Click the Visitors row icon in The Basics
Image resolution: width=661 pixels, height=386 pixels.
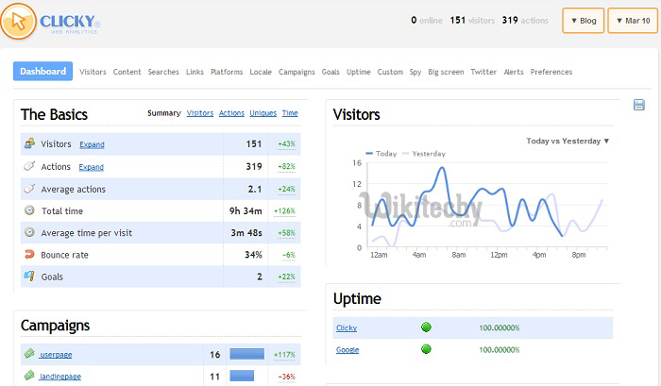(x=30, y=143)
